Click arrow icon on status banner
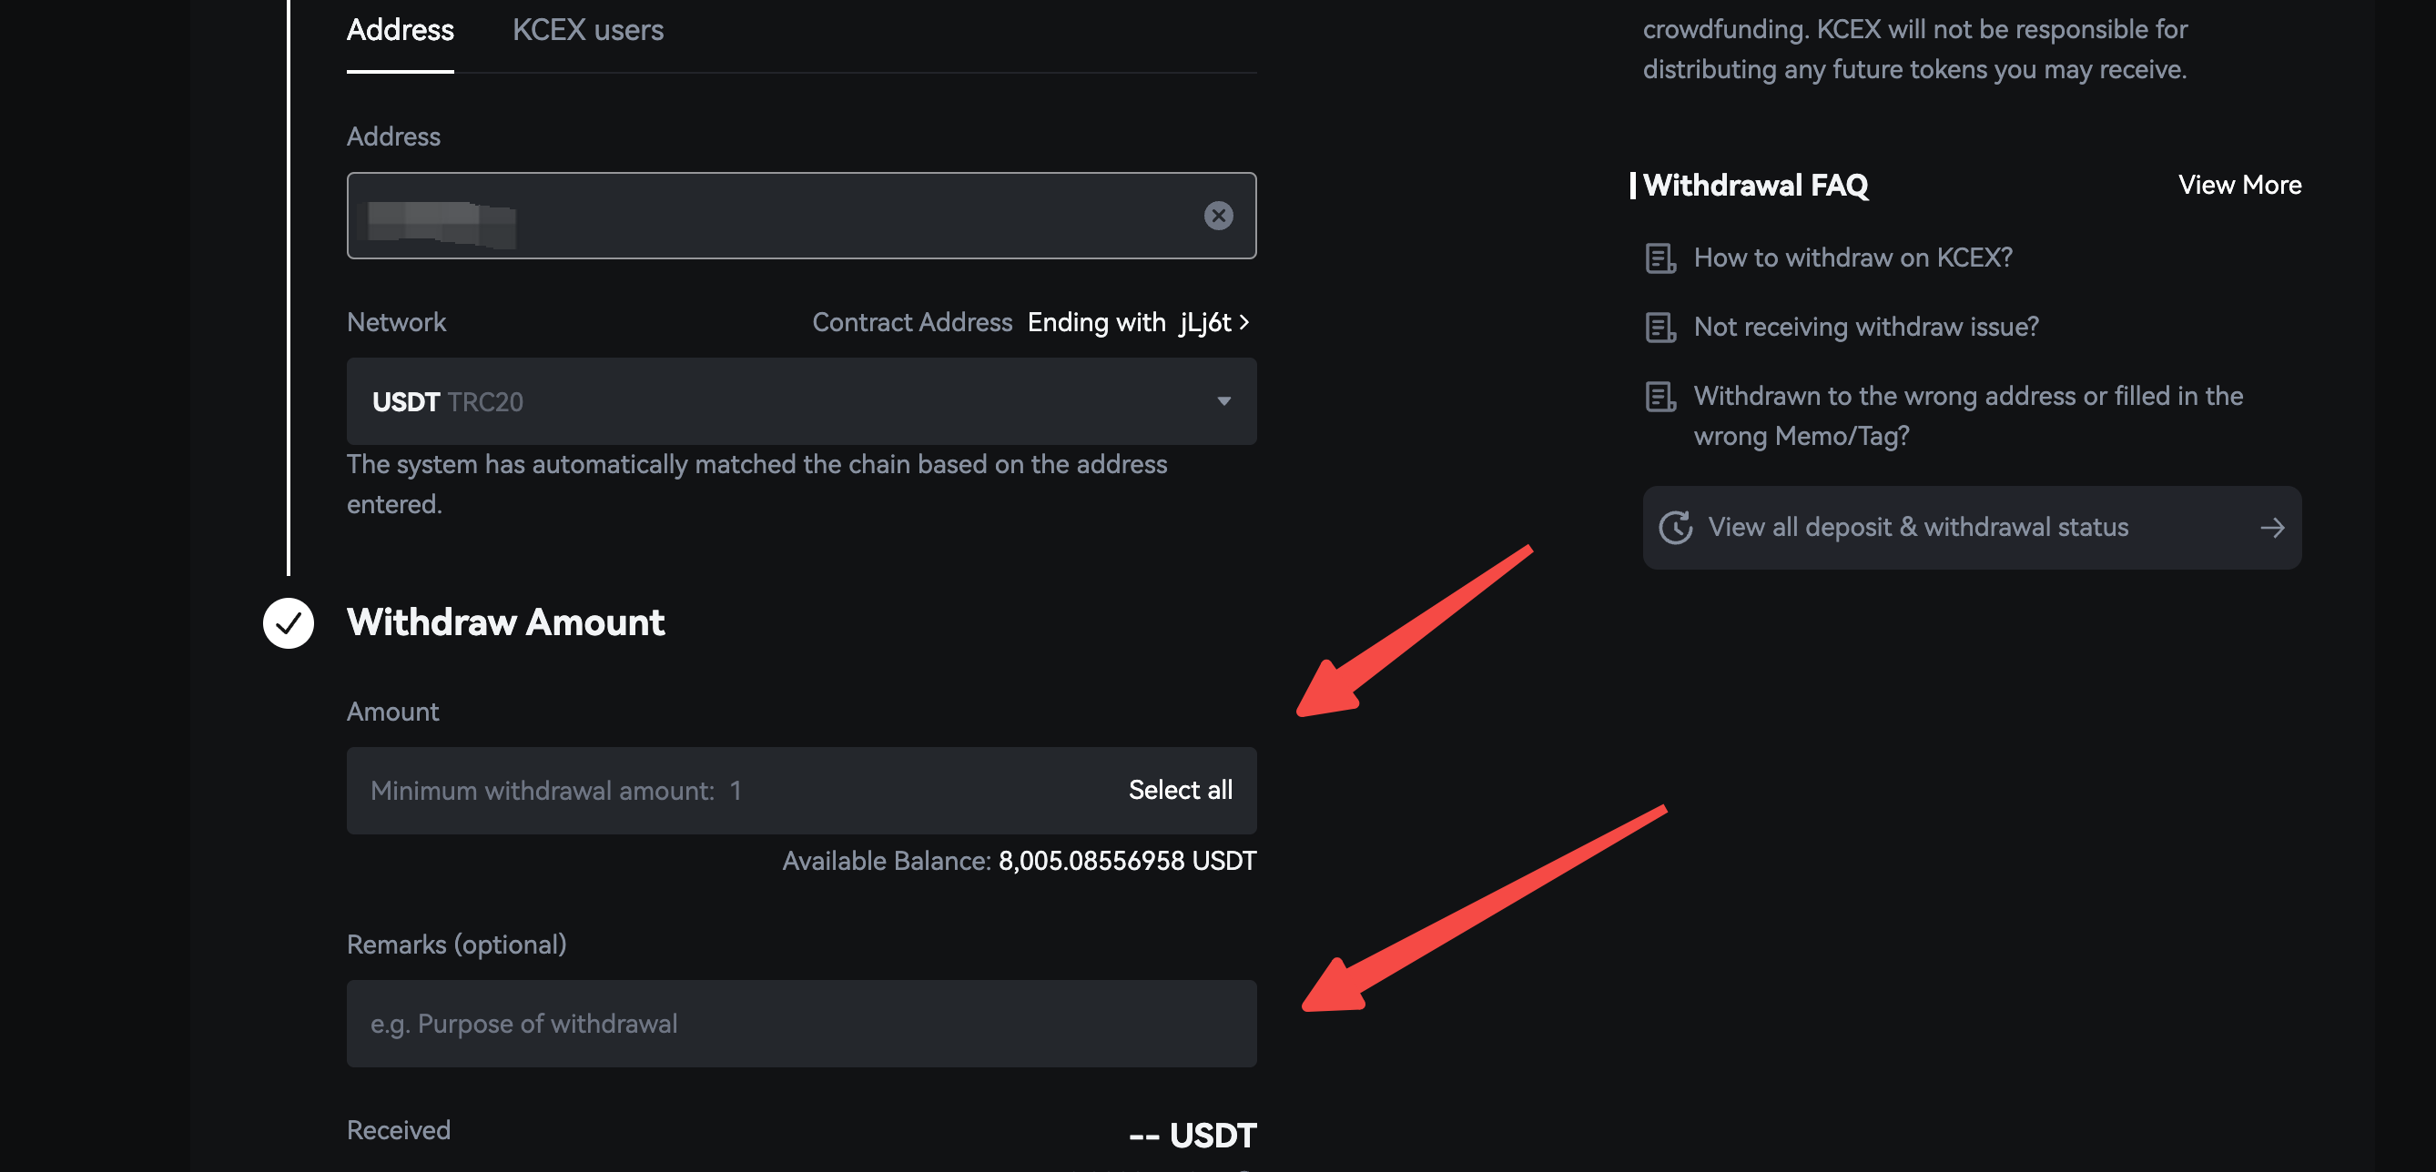Screen dimensions: 2436x1172 tap(2271, 528)
